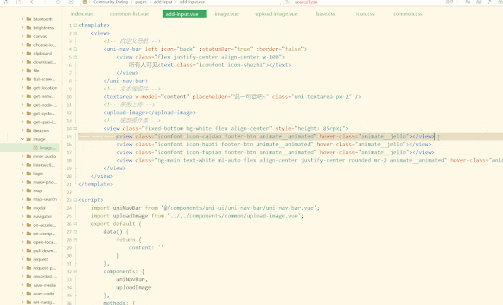
Task: Click the navigator folder icon
Action: tap(29, 216)
